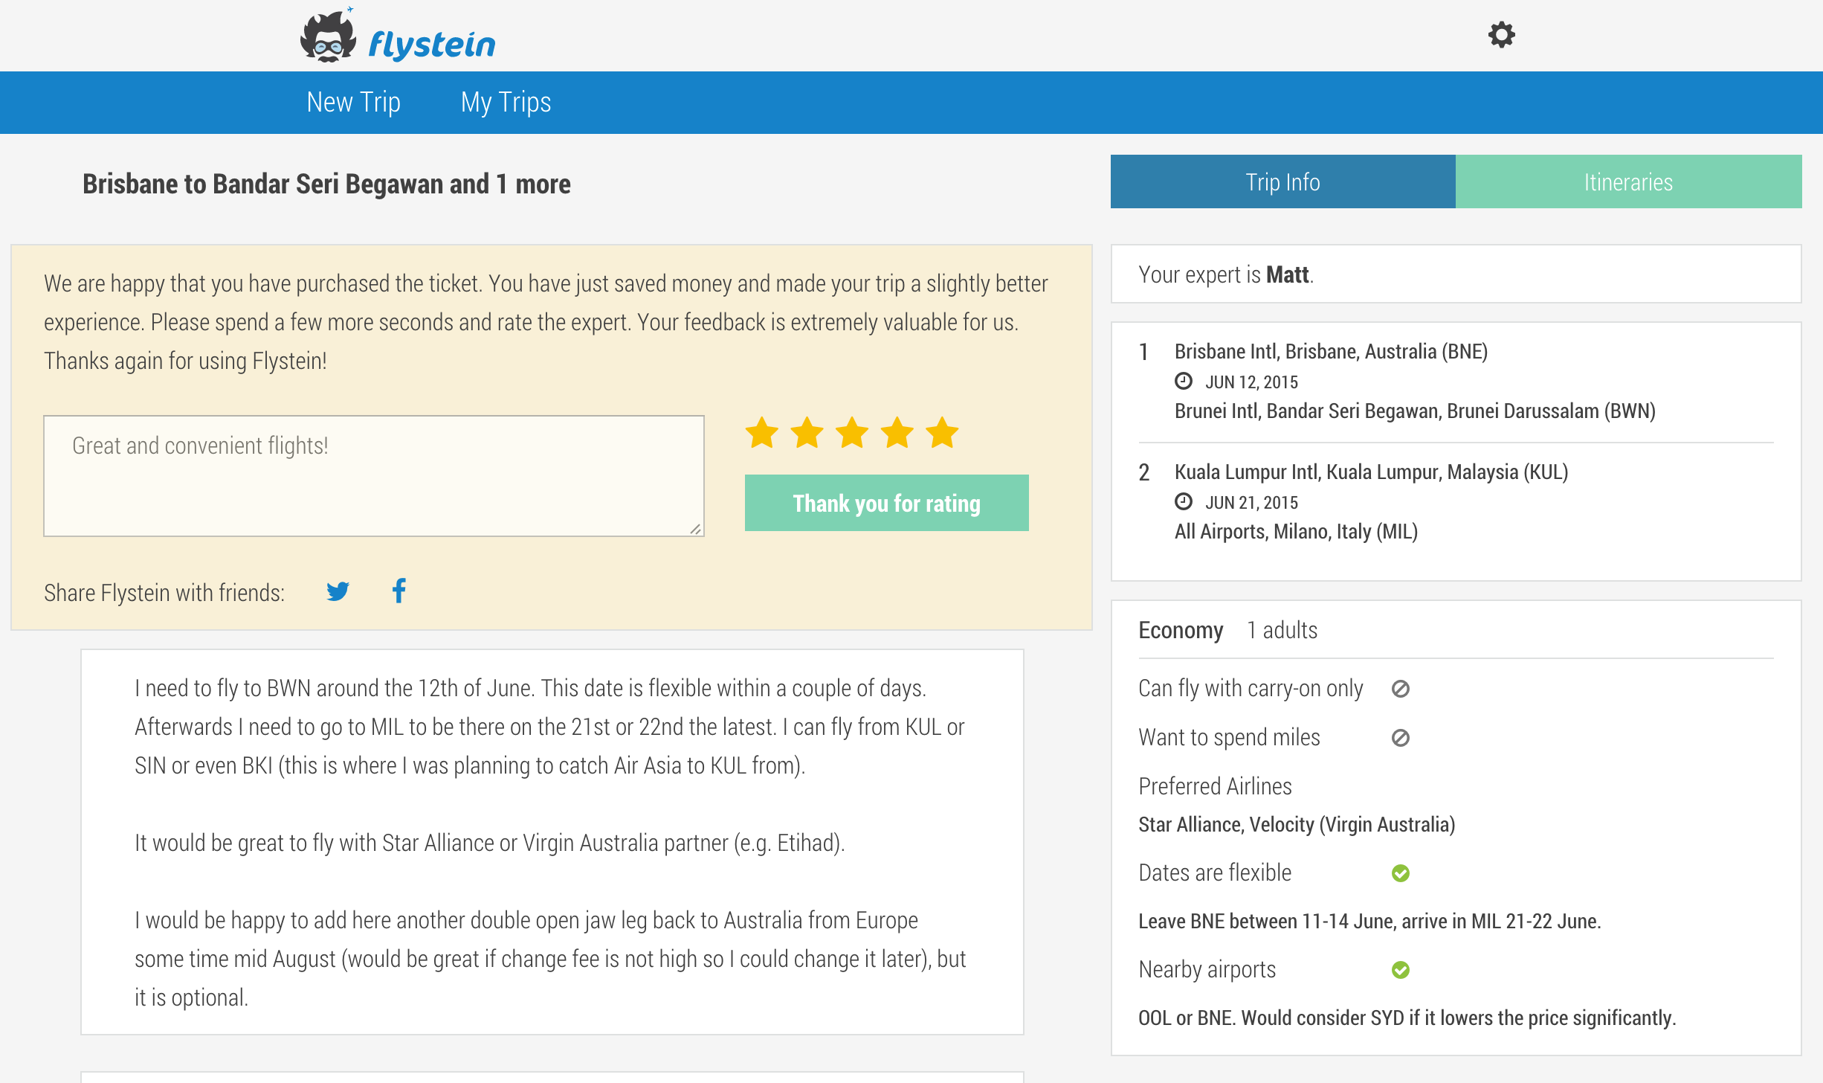
Task: Switch to the Itineraries tab
Action: (x=1628, y=182)
